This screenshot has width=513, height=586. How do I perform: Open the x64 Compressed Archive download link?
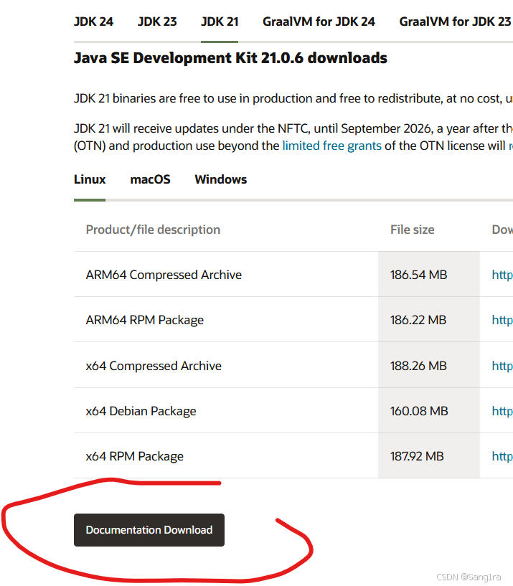pos(502,366)
